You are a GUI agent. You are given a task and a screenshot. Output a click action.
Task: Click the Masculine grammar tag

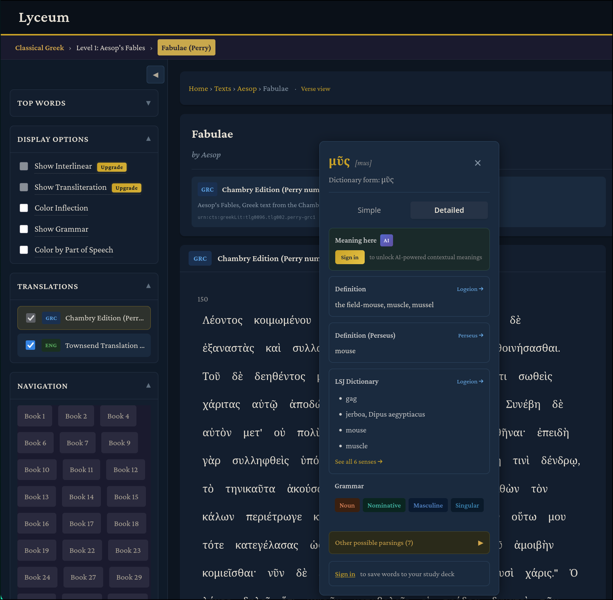(x=428, y=506)
